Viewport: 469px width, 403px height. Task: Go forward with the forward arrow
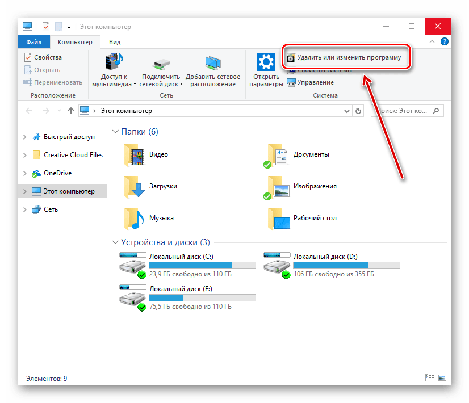point(46,111)
